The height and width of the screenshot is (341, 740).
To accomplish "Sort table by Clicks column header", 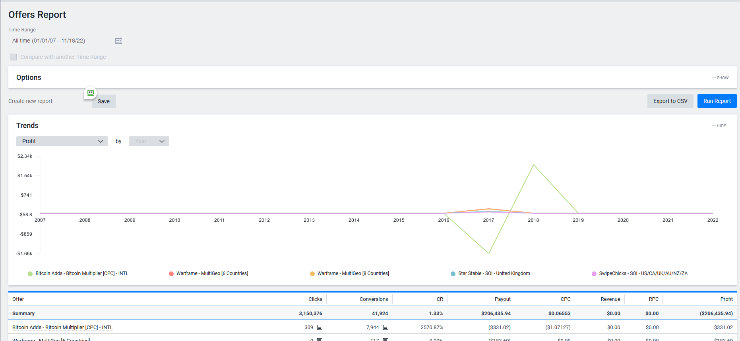I will pyautogui.click(x=315, y=299).
